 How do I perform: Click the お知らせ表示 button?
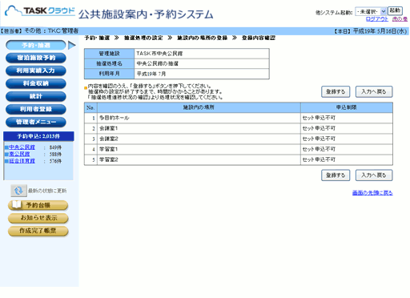pyautogui.click(x=38, y=218)
